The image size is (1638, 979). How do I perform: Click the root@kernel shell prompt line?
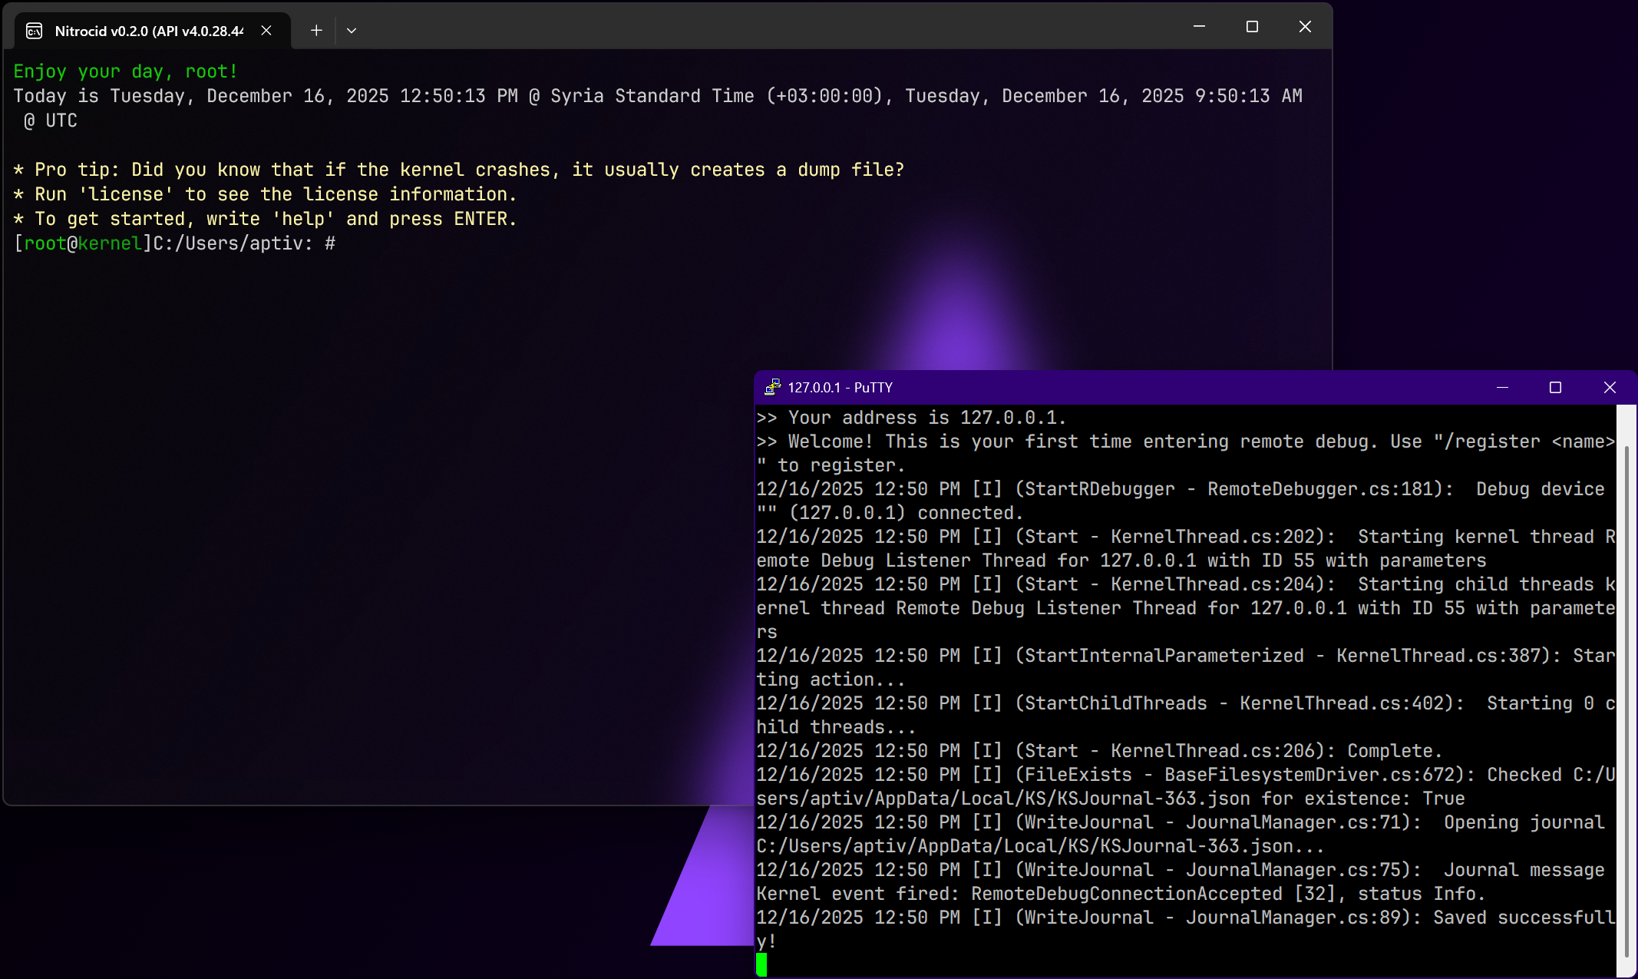point(174,243)
